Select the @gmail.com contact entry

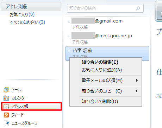pos(107,24)
